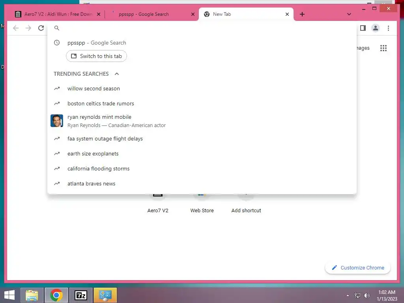
Task: Open the tab search chevron
Action: point(349,14)
